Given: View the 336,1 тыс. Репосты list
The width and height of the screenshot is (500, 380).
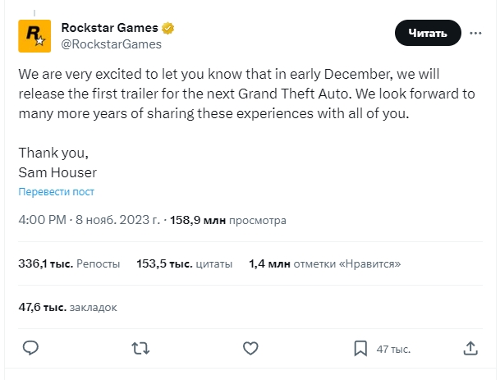Looking at the screenshot, I should pos(69,264).
